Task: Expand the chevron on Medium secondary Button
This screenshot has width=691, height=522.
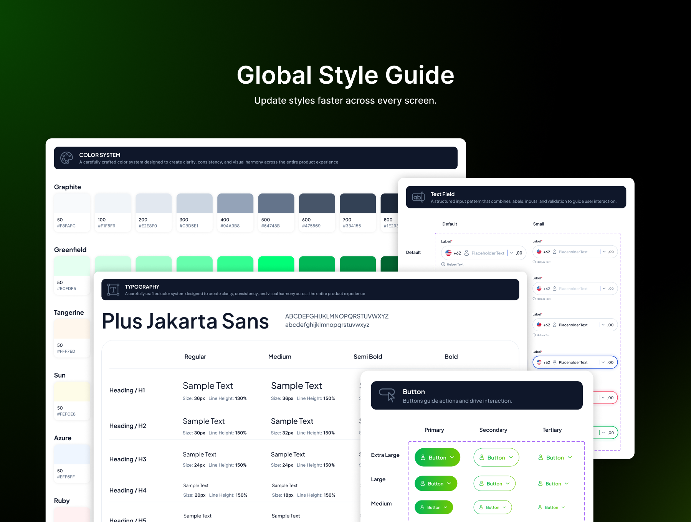Action: coord(504,507)
